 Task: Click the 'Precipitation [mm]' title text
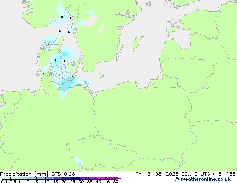[24, 174]
